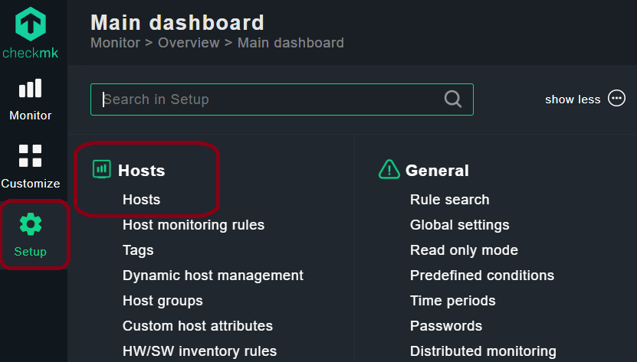Open Dynamic host management
Screen dimensions: 637x362
tap(213, 276)
